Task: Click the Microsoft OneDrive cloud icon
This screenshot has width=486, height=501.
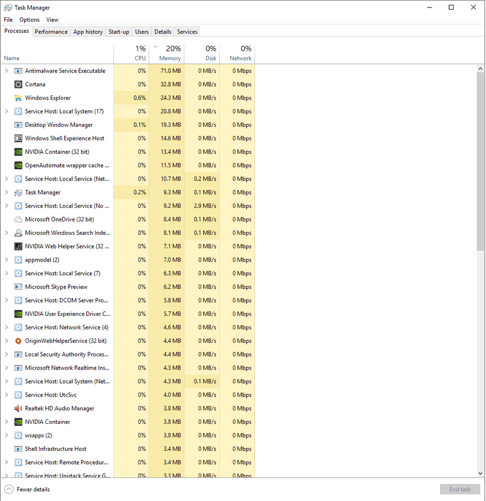Action: (x=18, y=219)
